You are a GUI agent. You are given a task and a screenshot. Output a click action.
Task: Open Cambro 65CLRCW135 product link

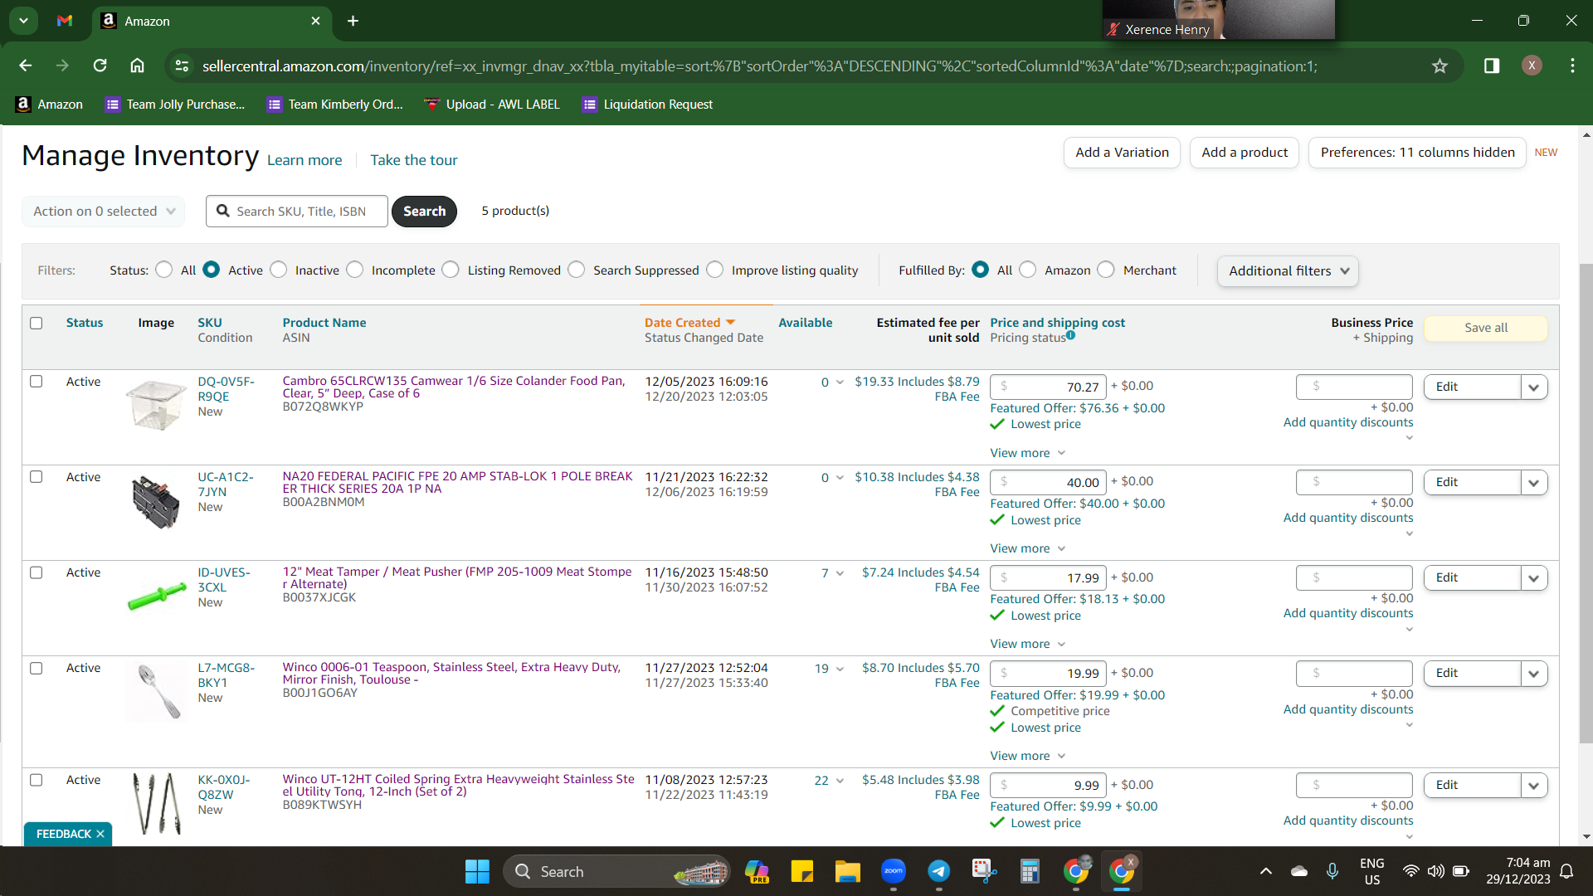point(453,387)
